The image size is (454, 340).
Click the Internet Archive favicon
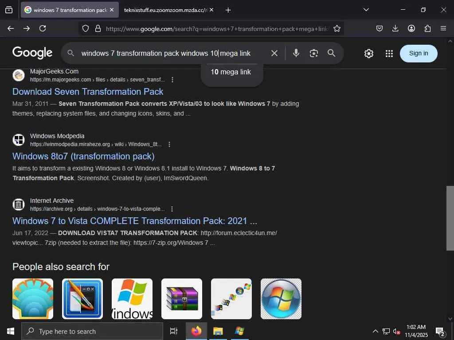point(19,205)
